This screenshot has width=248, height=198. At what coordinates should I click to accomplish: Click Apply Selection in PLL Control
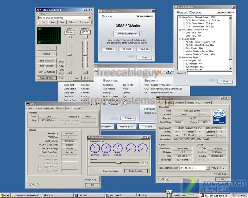click(x=136, y=171)
